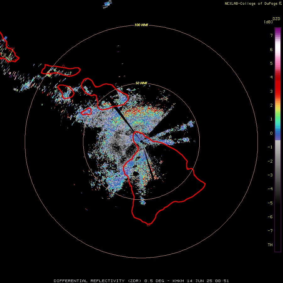283x283 pixels.
Task: Click the -4 value on the color scale
Action: point(270,189)
